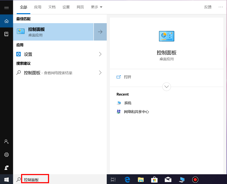Open the Notebook icon in sidebar
Screen dimensions: 227x184
(6, 34)
